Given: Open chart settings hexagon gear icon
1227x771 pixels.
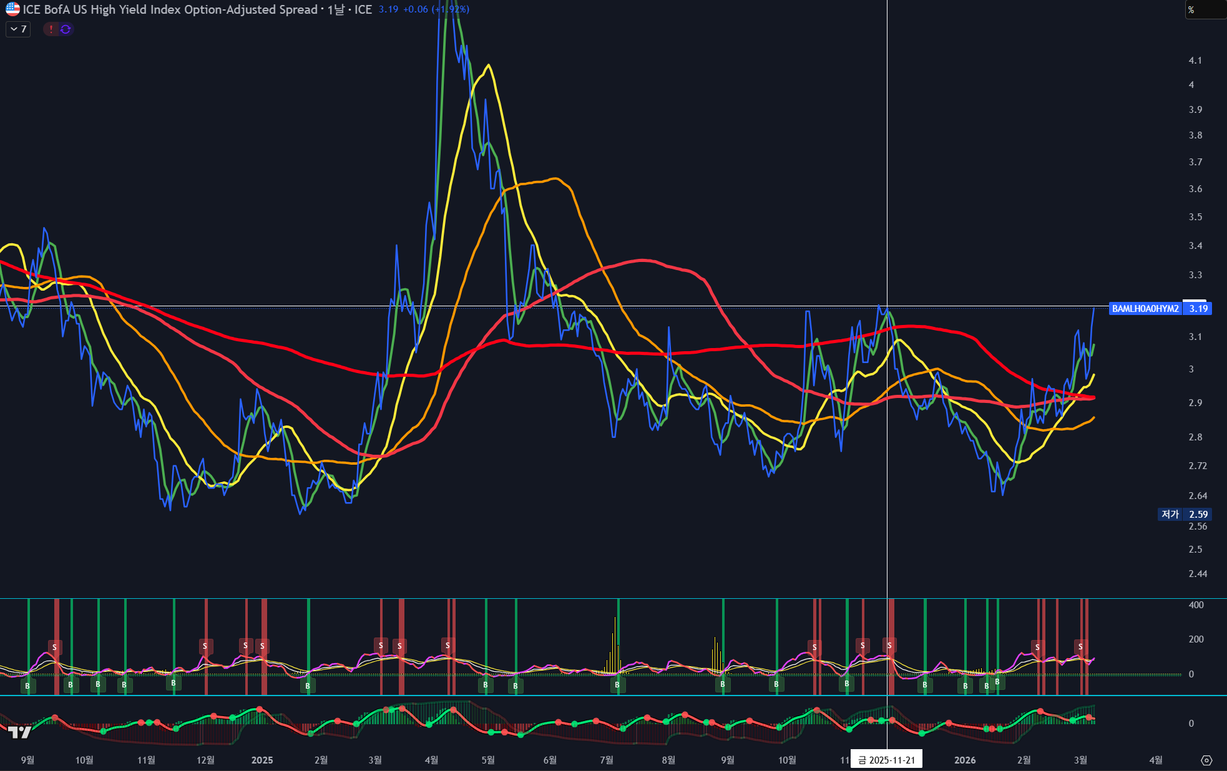Looking at the screenshot, I should pyautogui.click(x=1206, y=760).
